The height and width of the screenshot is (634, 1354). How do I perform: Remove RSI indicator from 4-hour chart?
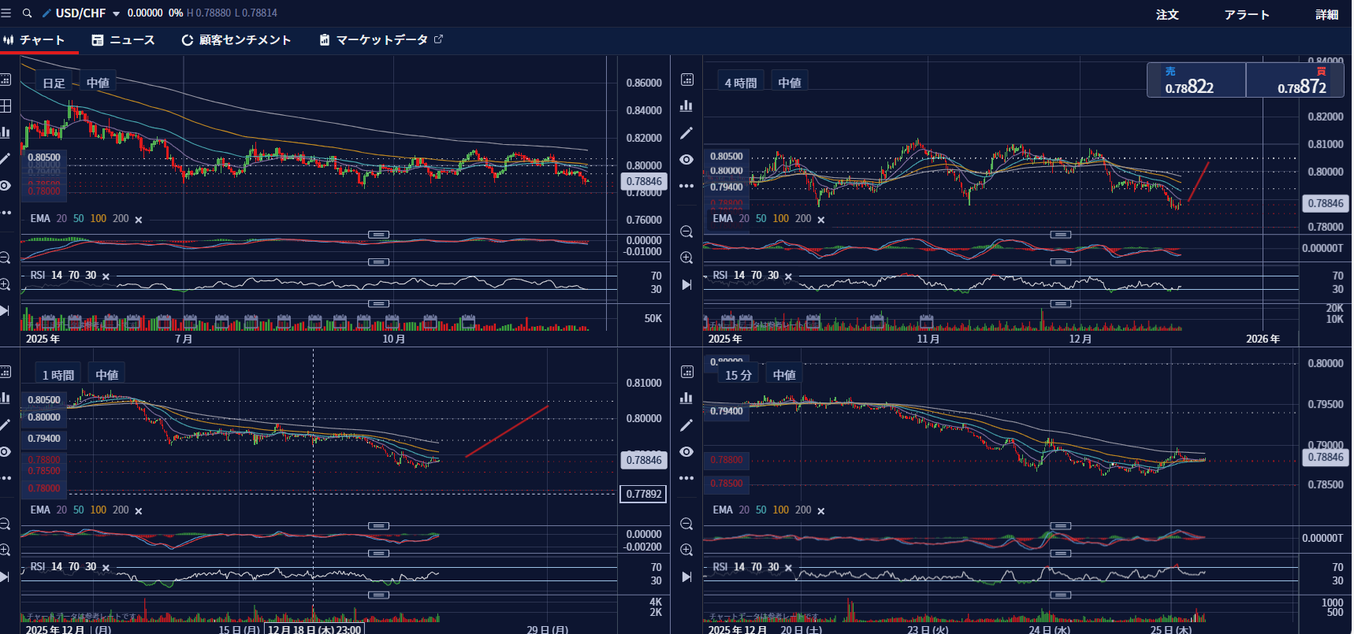click(x=788, y=276)
